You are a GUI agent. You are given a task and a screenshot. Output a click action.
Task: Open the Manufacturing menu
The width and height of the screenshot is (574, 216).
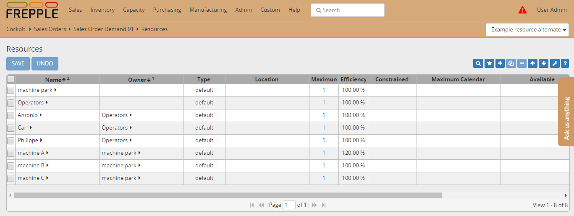(208, 10)
